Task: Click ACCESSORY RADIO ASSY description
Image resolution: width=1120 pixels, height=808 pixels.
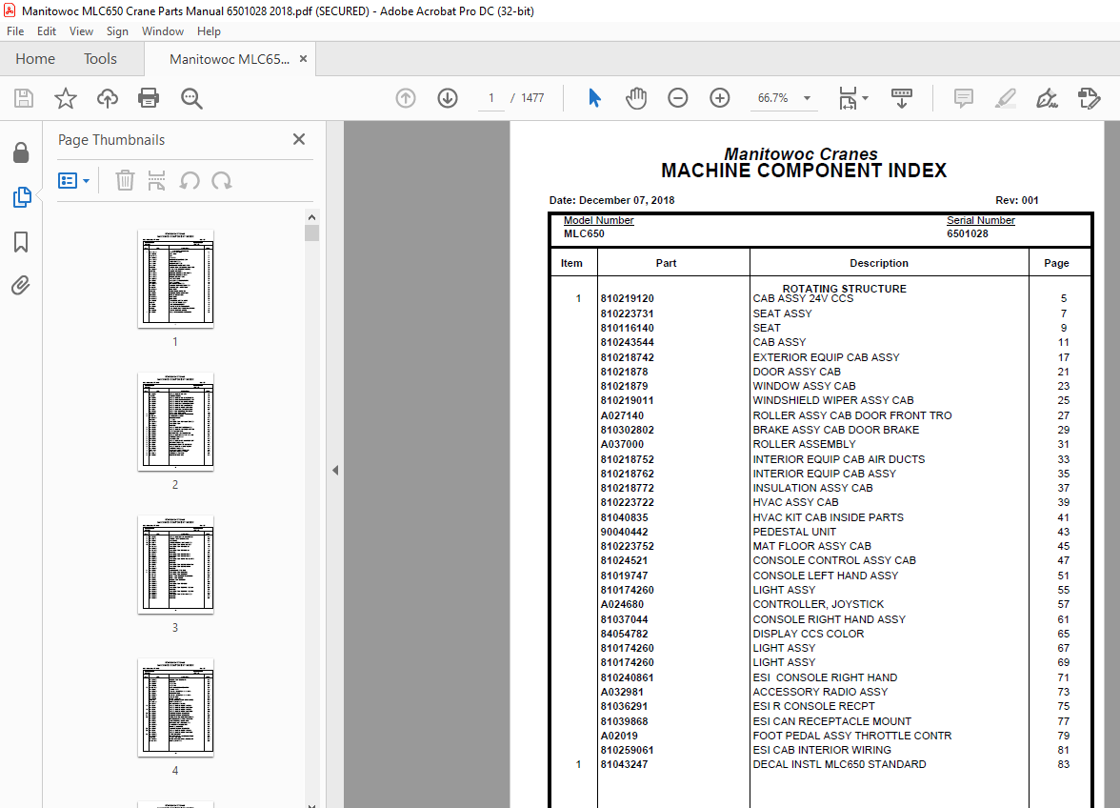Action: click(x=820, y=693)
